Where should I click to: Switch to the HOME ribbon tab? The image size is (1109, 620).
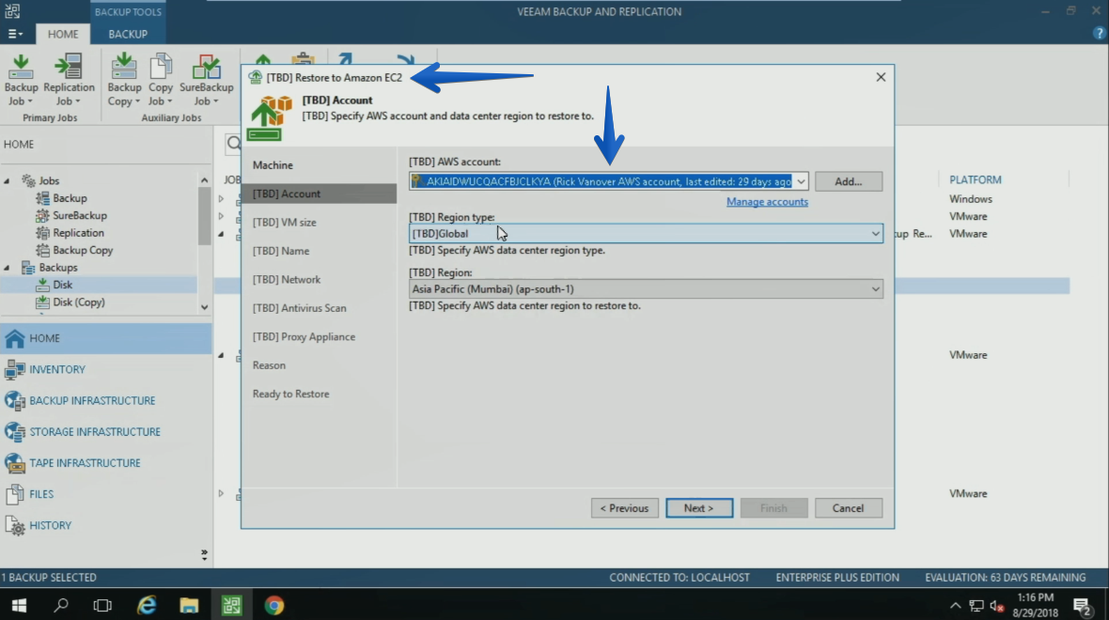coord(63,34)
